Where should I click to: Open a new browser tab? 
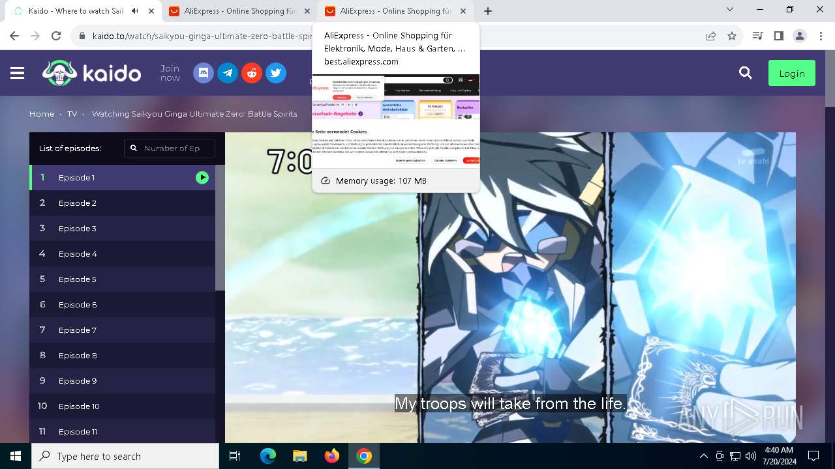488,11
